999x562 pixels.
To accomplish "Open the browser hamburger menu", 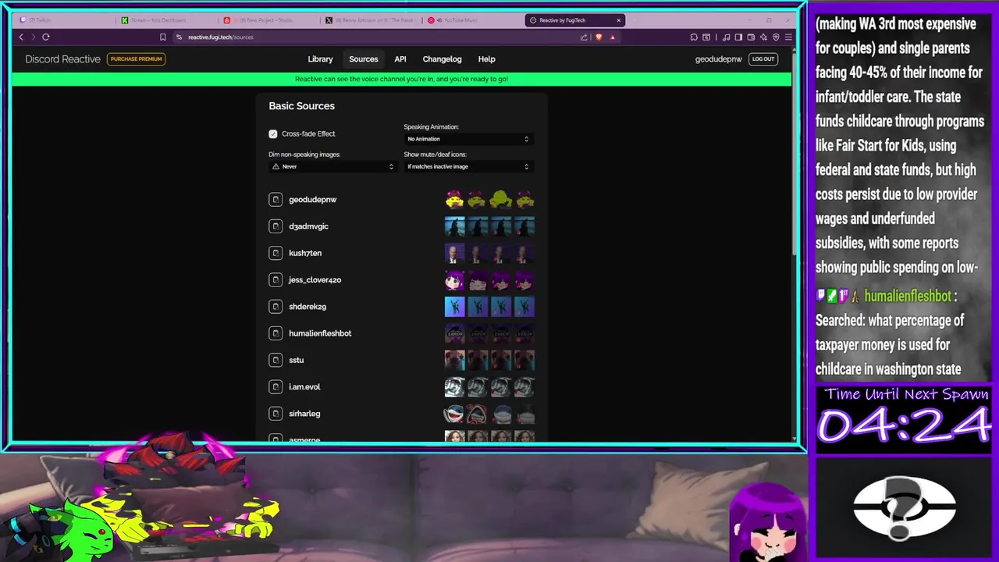I will click(788, 37).
